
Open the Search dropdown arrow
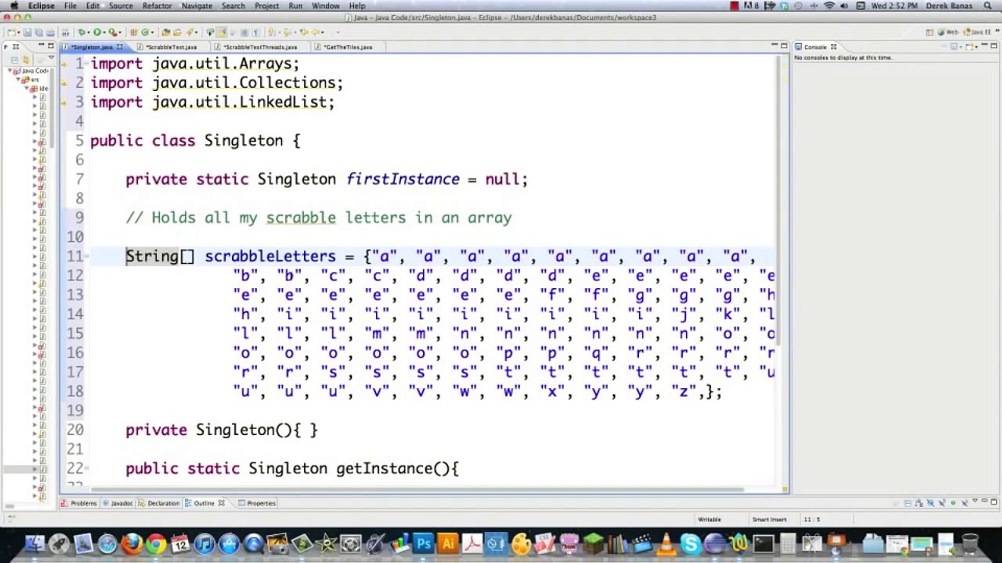(196, 33)
